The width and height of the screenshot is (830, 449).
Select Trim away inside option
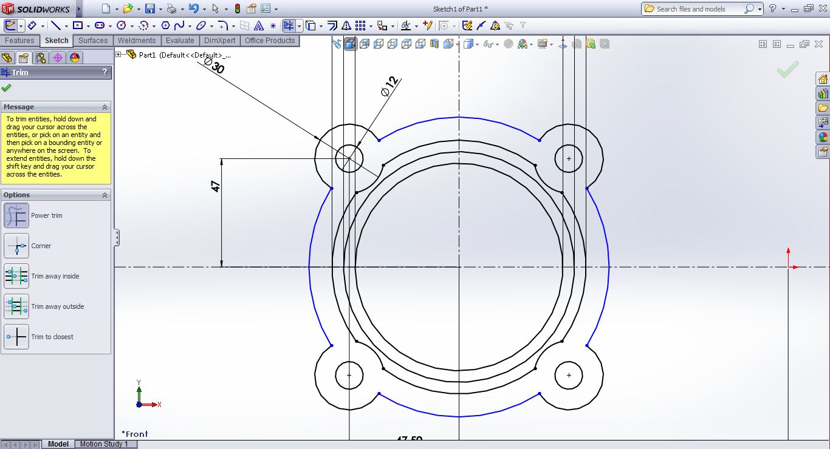(16, 276)
